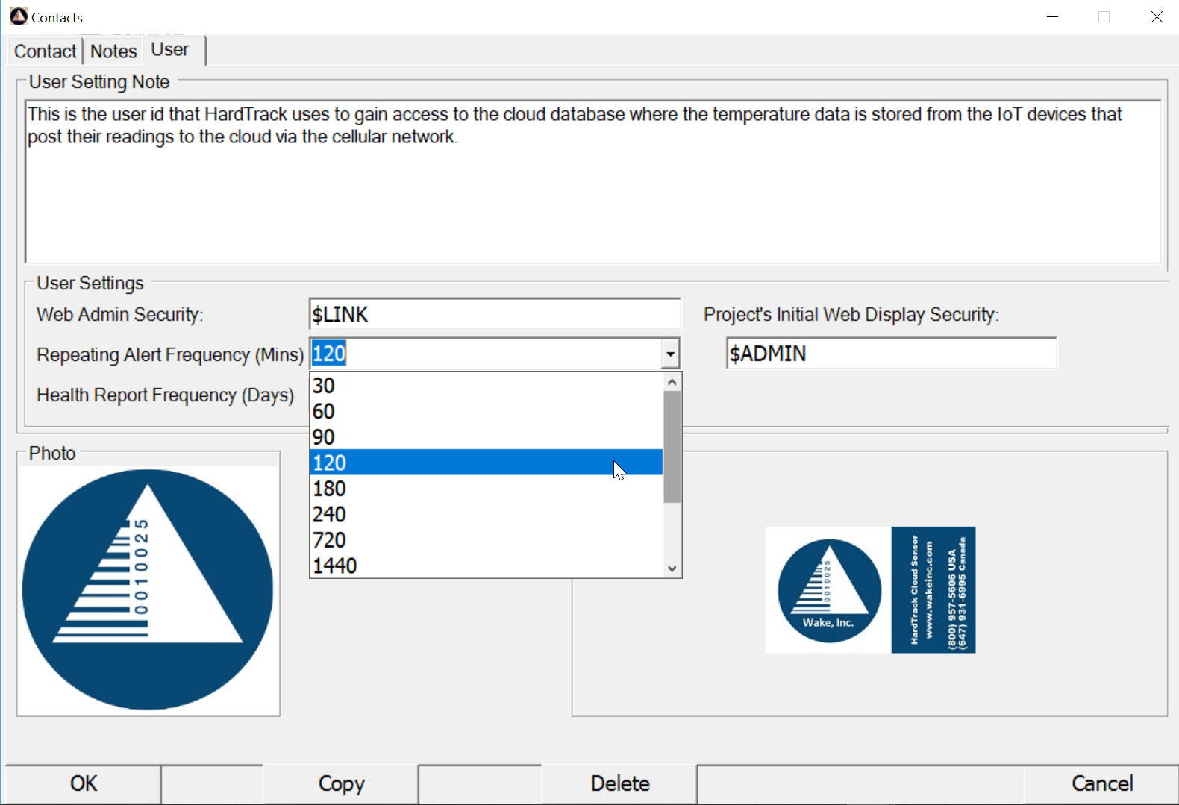
Task: Collapse the alert frequency dropdown arrow
Action: [x=670, y=354]
